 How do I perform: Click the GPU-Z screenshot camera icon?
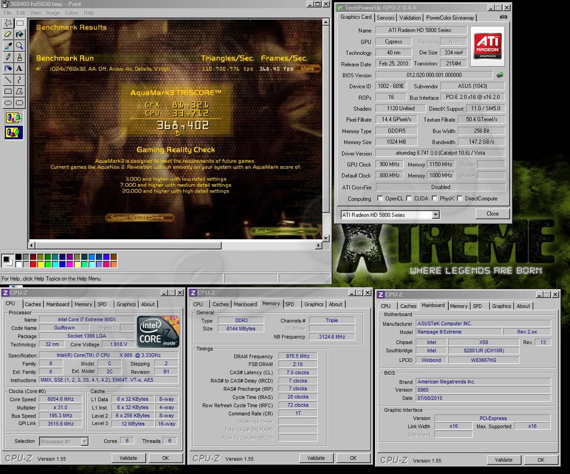pyautogui.click(x=503, y=17)
